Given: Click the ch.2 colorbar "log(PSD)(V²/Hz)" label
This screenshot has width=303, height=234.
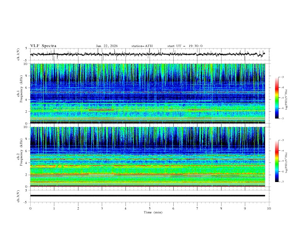Looking at the screenshot, I should 287,163.
